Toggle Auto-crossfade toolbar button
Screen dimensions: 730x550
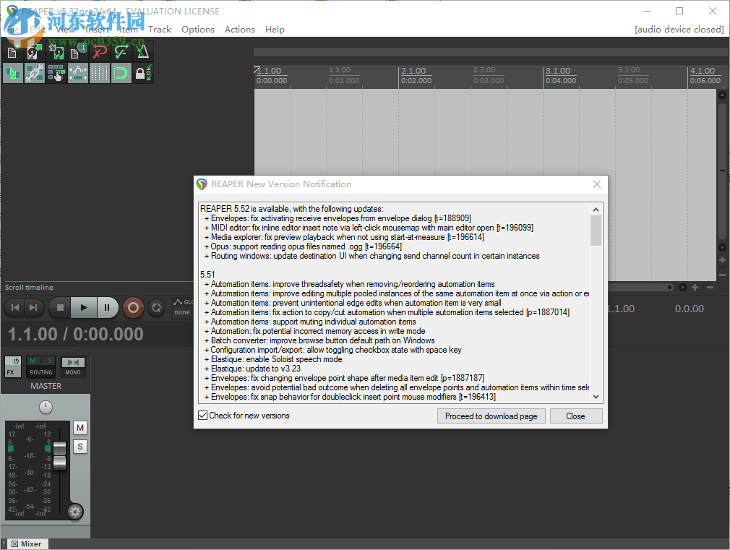[x=12, y=73]
